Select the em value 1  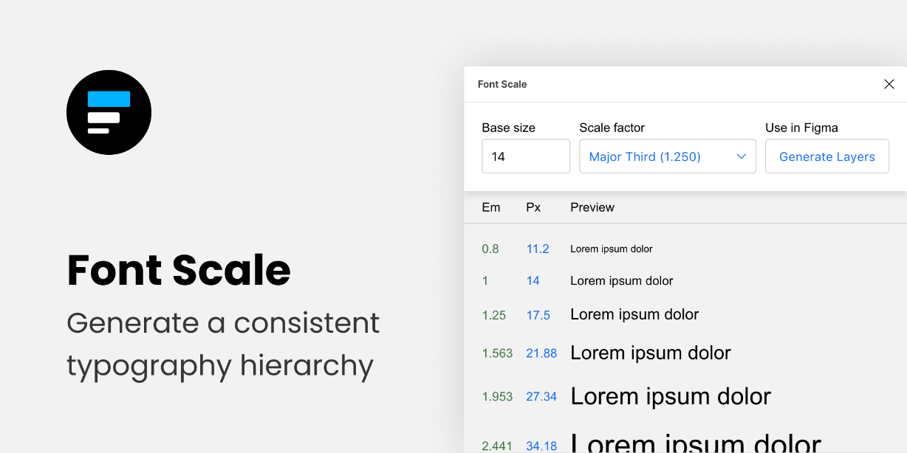click(x=485, y=280)
